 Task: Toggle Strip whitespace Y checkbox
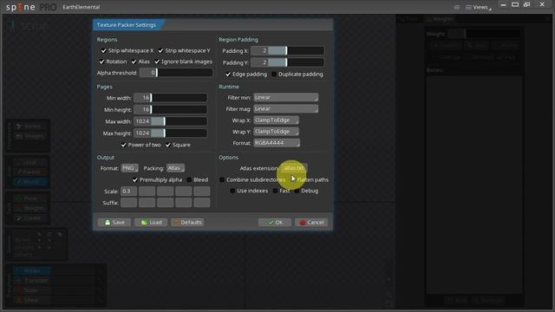click(160, 50)
